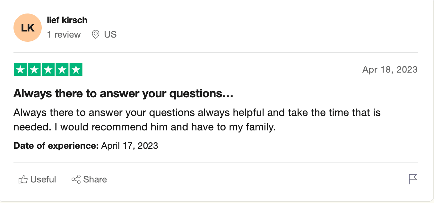Click the review body paragraph text

pos(197,120)
